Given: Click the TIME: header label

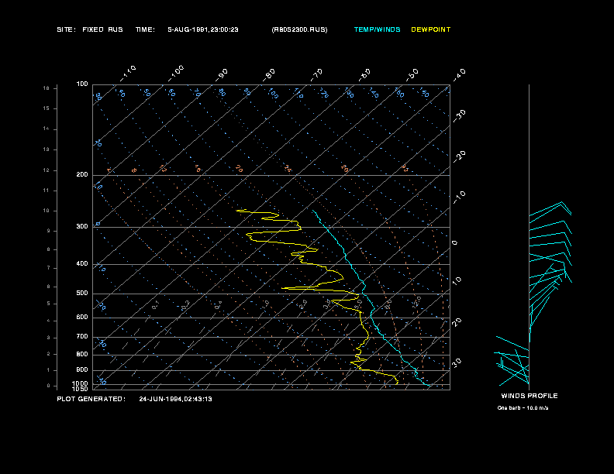Looking at the screenshot, I should (145, 29).
